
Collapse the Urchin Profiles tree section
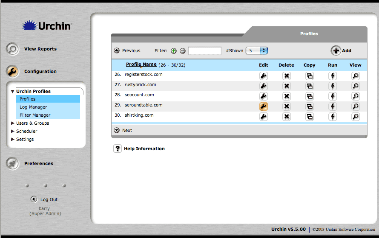coord(13,92)
